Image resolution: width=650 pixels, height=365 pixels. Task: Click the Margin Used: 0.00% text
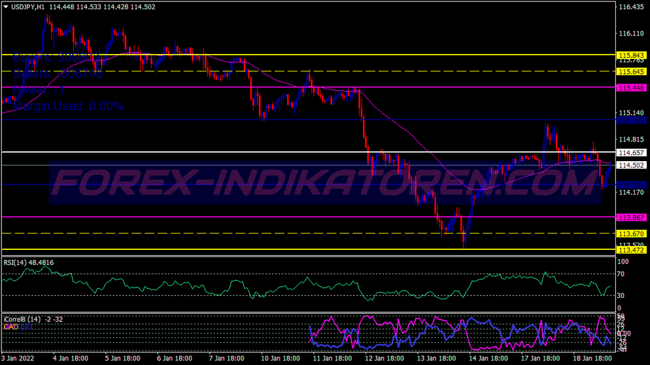tap(68, 107)
